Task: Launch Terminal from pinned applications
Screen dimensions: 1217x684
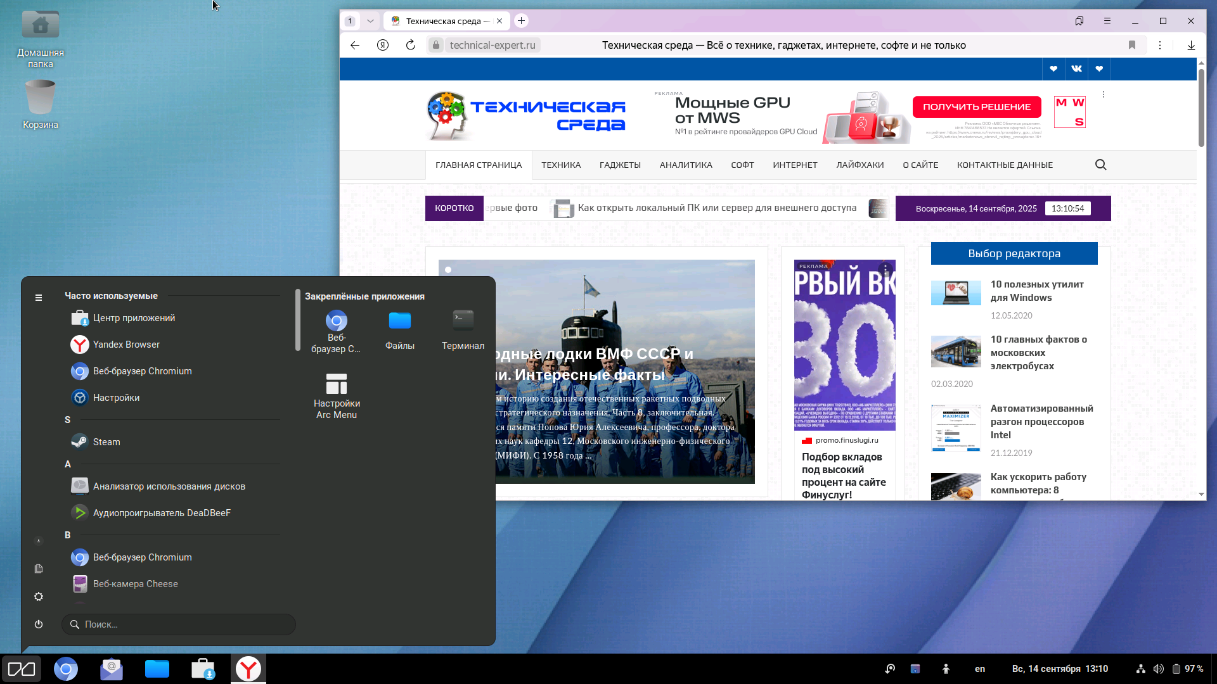Action: click(463, 330)
